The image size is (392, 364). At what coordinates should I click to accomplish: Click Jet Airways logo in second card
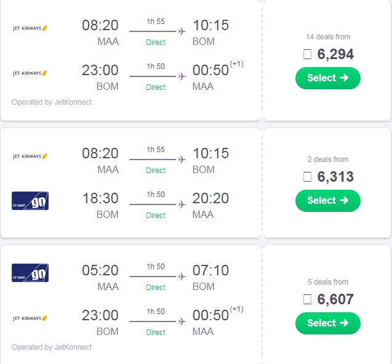pyautogui.click(x=30, y=156)
